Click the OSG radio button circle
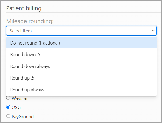The image size is (162, 123). point(8,107)
